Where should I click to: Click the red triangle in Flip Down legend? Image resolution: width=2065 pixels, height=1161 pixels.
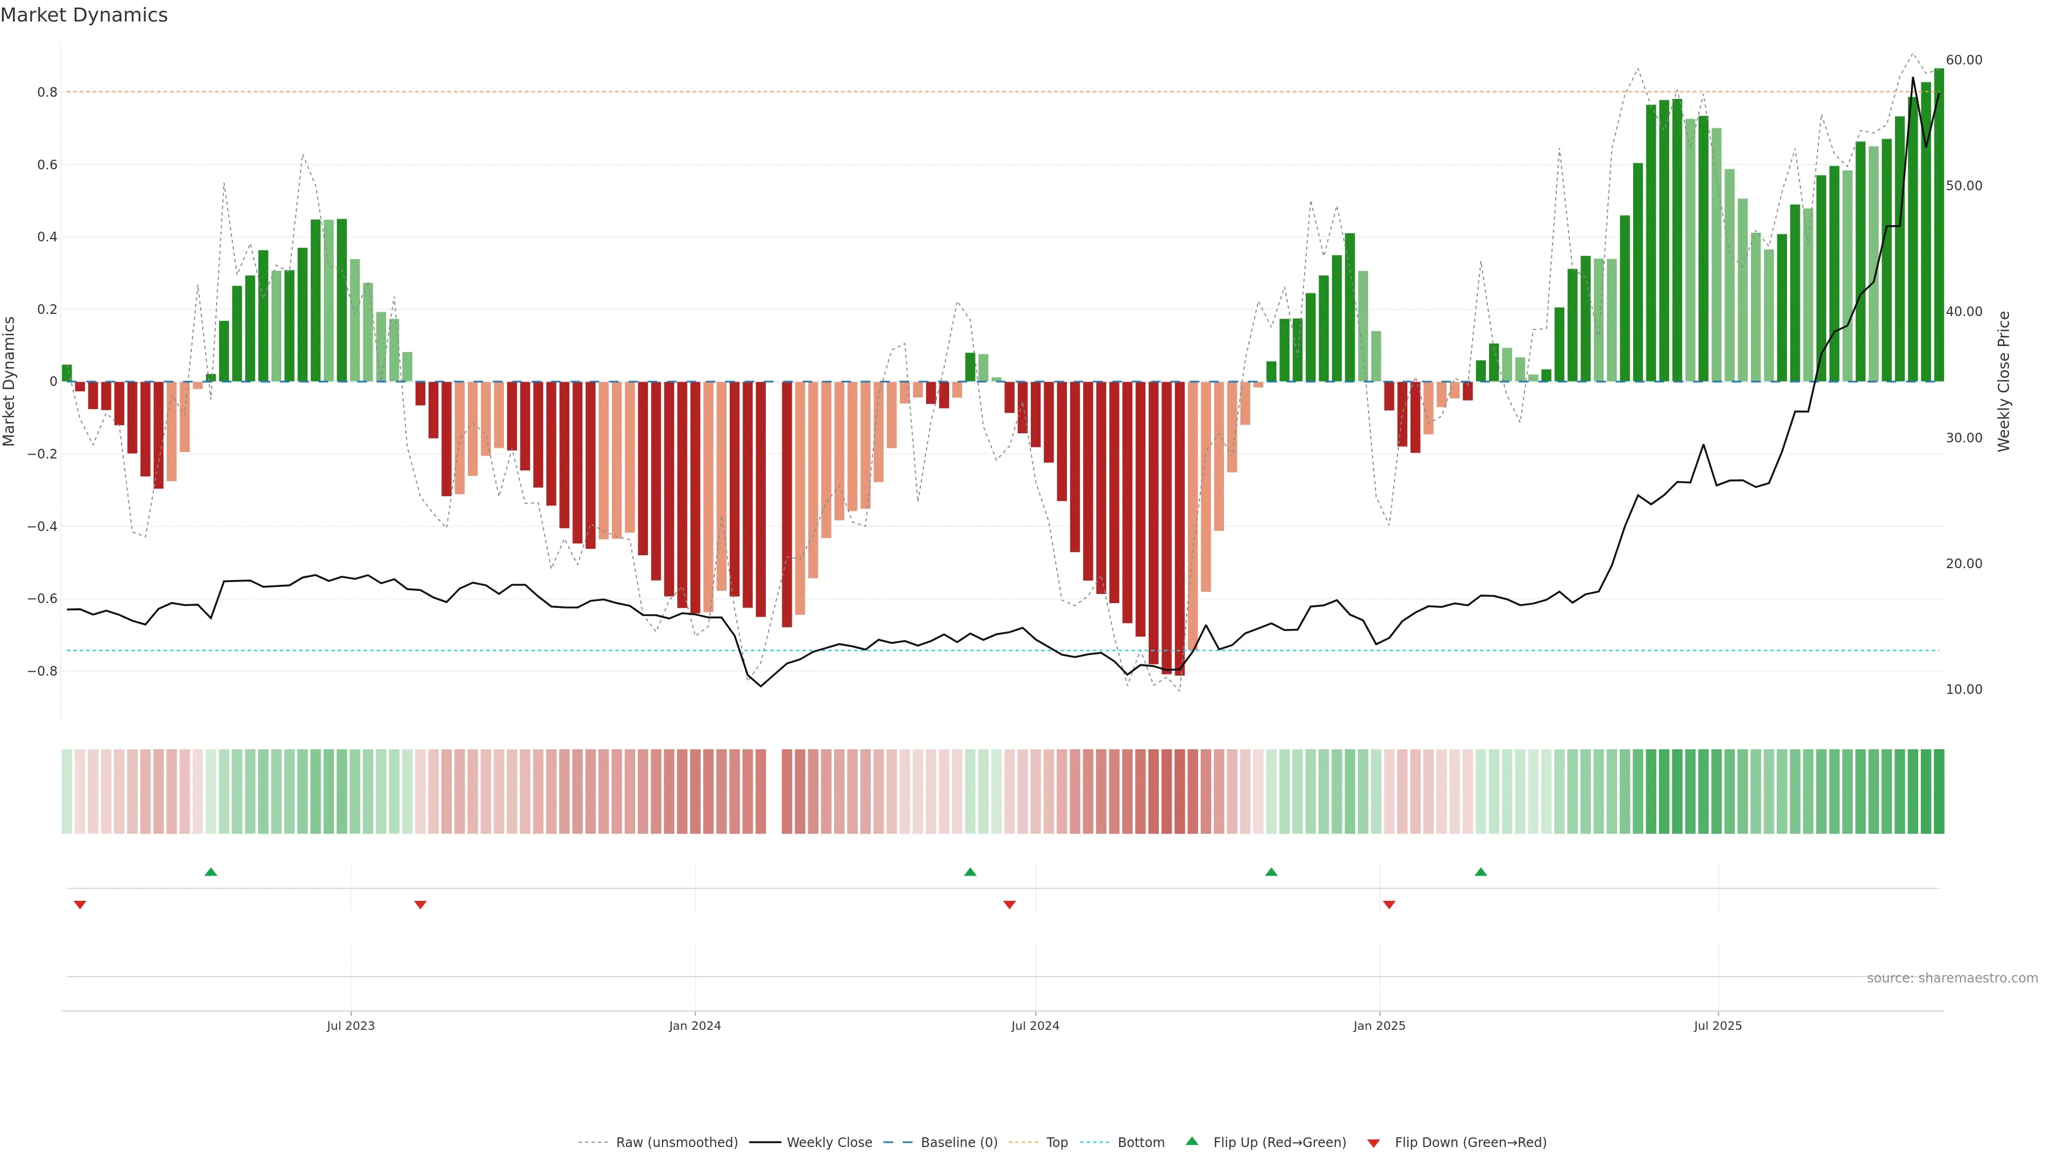[x=1373, y=1143]
